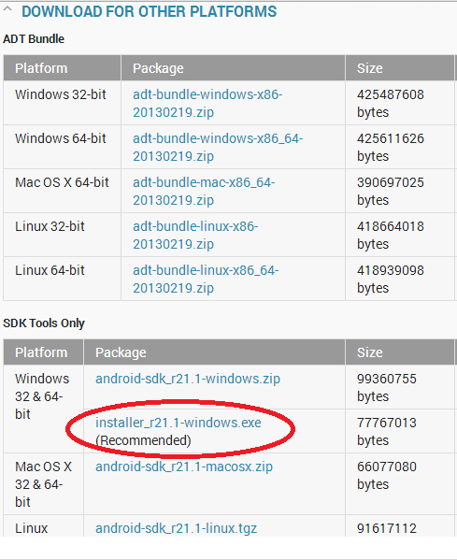This screenshot has height=560, width=457.
Task: Select the Windows 64-bit platform cell
Action: pos(62,147)
